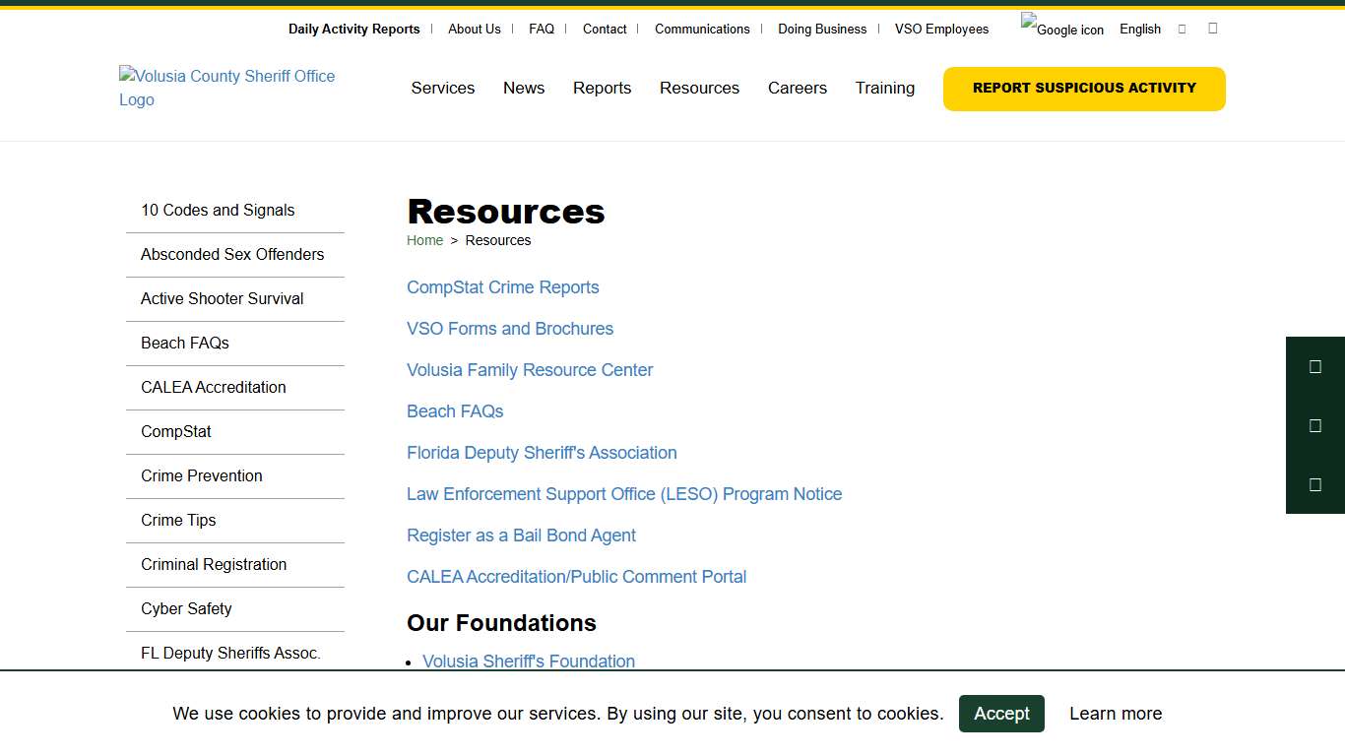
Task: Click the first small icon beside English
Action: click(x=1181, y=28)
